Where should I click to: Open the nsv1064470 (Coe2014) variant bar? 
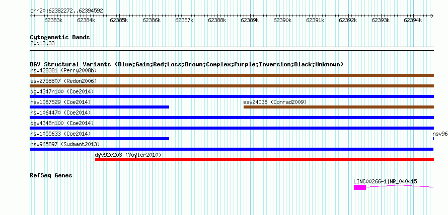[232, 118]
